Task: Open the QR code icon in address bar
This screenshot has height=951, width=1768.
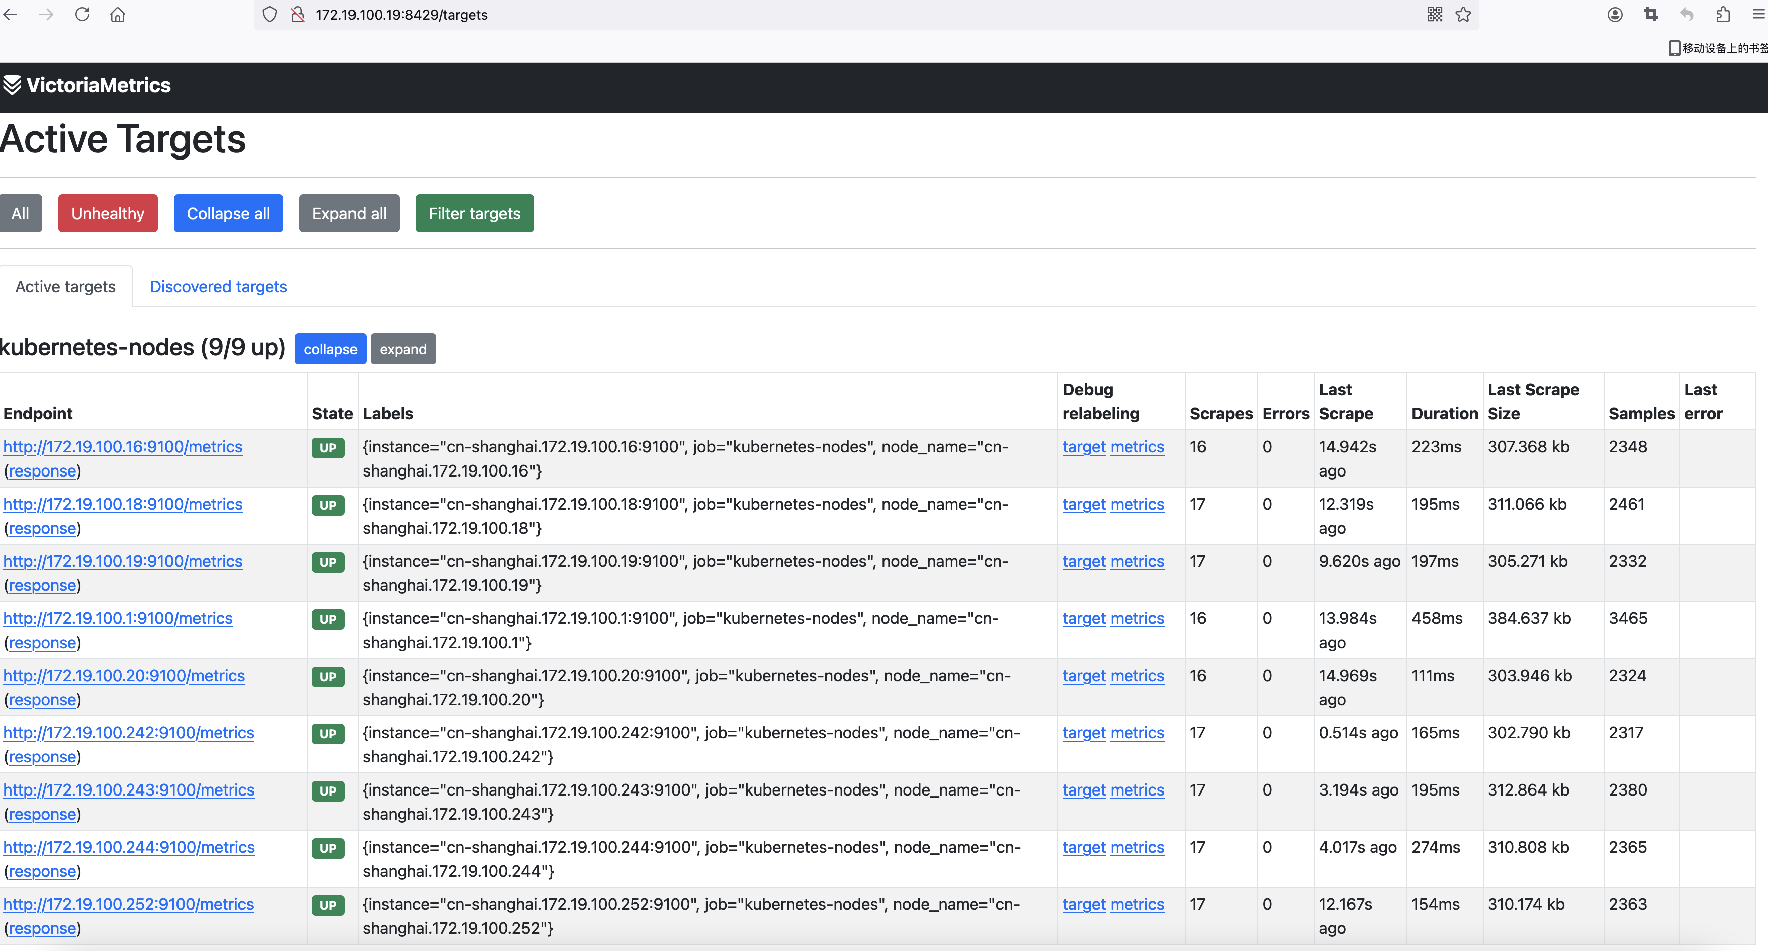Action: 1435,15
